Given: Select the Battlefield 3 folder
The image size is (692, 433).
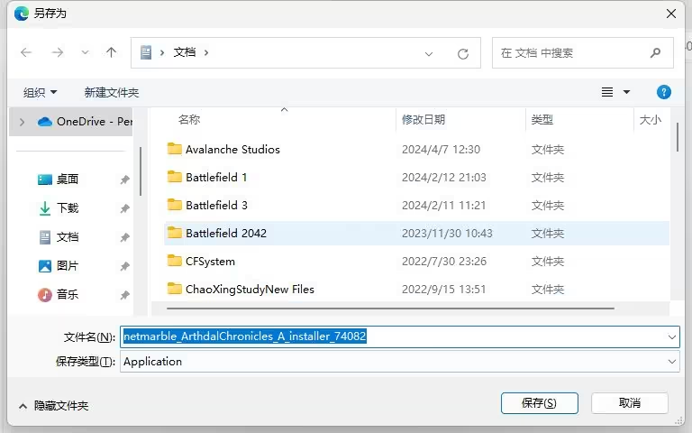Looking at the screenshot, I should [x=216, y=206].
